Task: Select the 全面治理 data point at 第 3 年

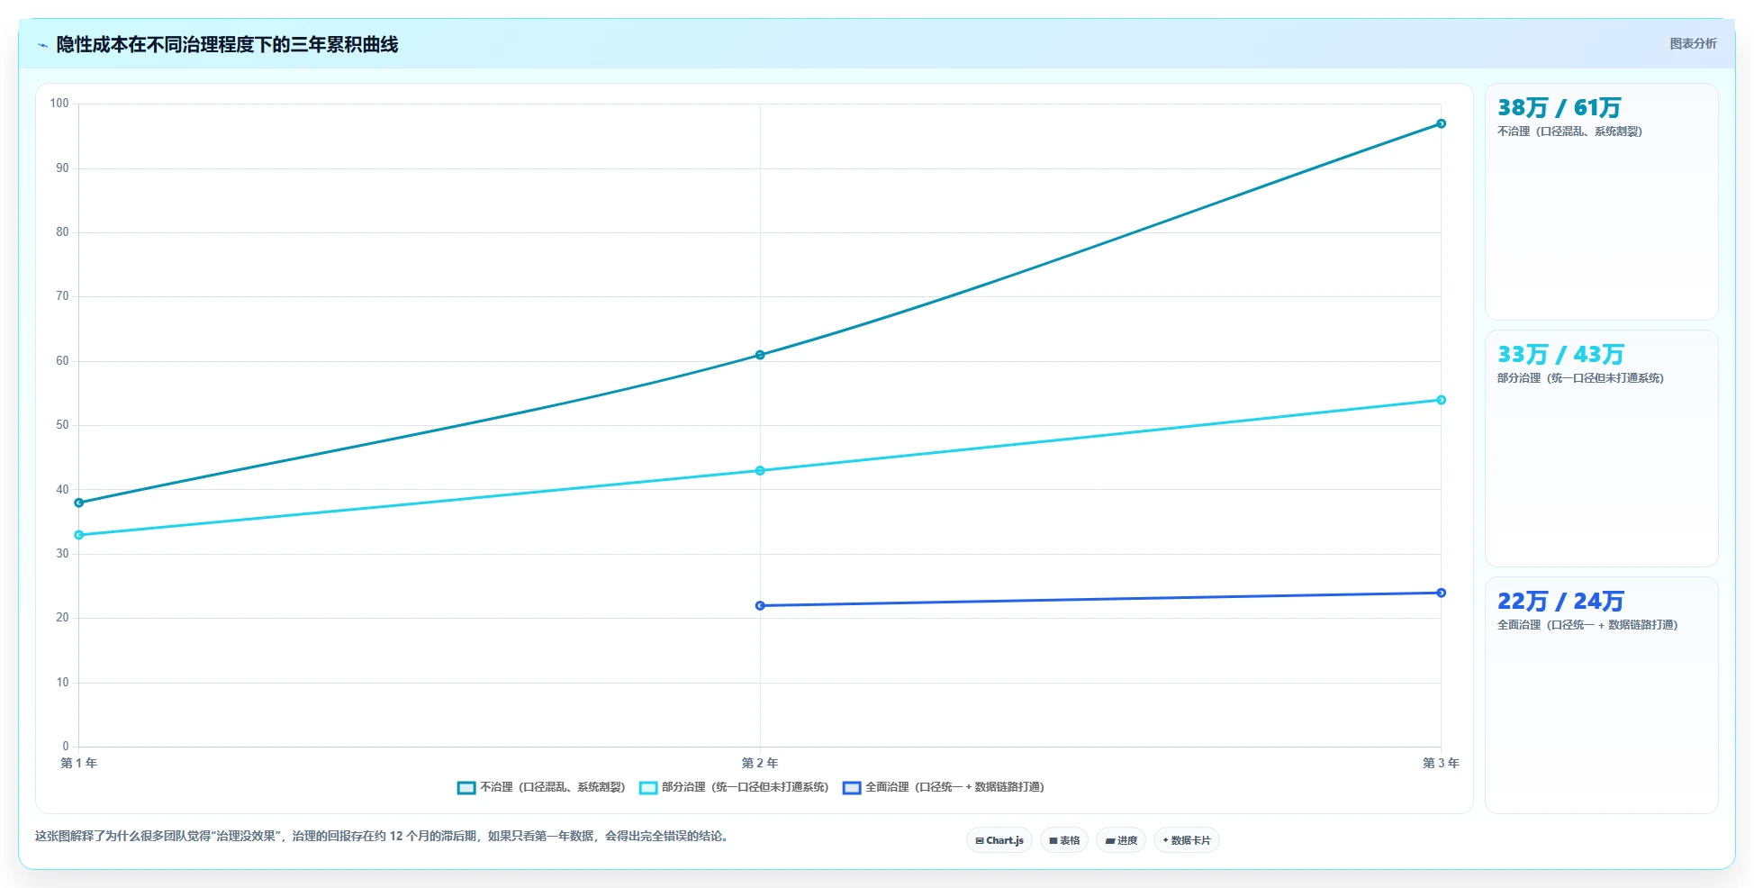Action: point(1441,593)
